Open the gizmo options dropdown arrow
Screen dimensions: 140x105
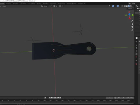tap(115, 6)
